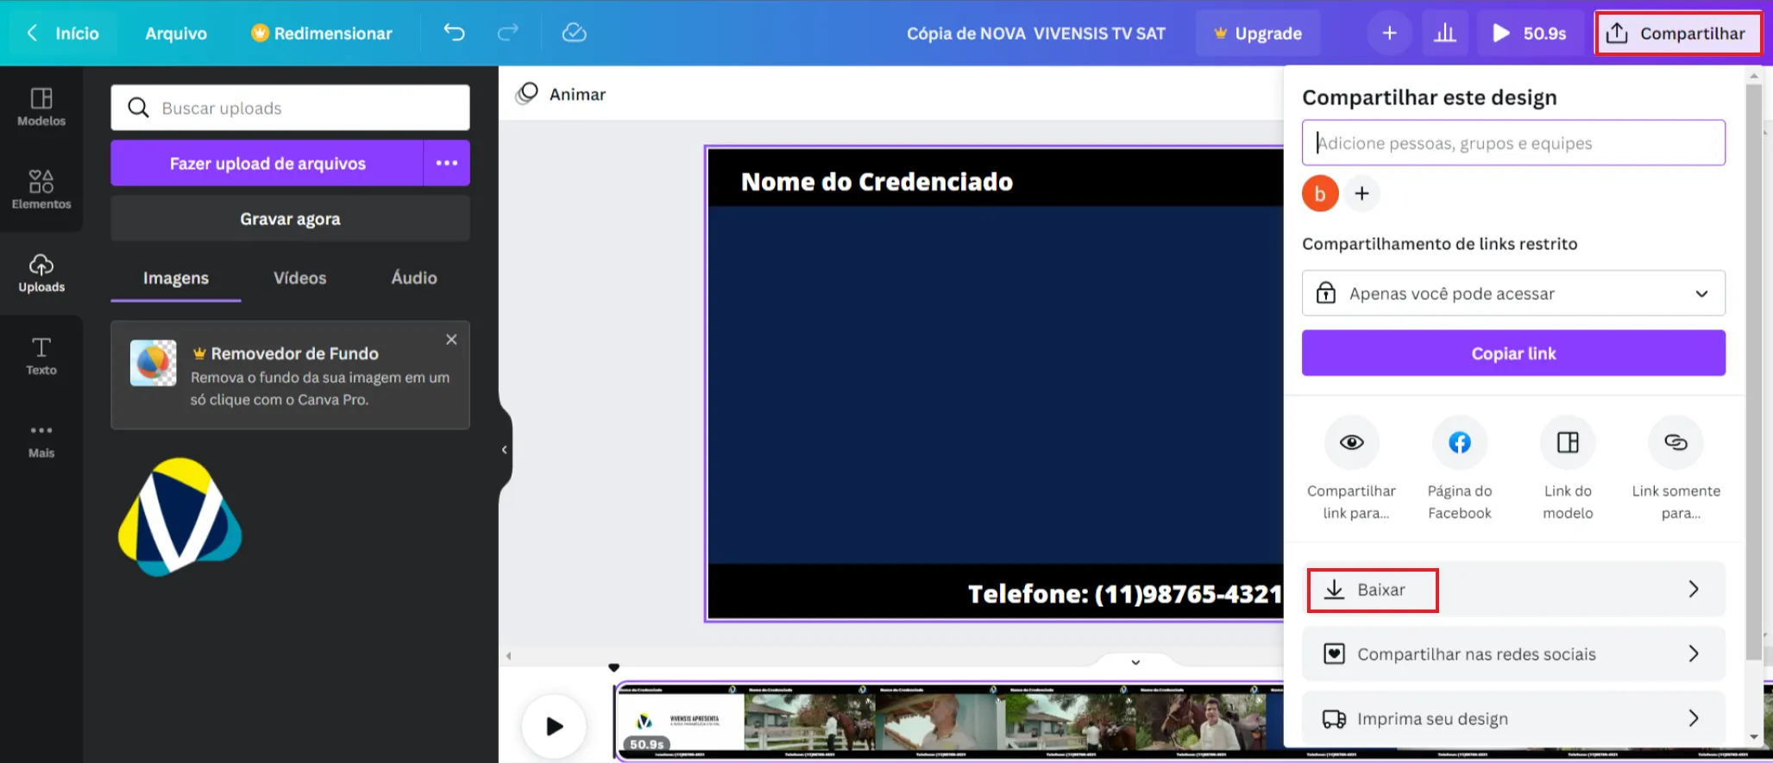Image resolution: width=1773 pixels, height=763 pixels.
Task: Open the Arquivo menu
Action: pos(176,34)
